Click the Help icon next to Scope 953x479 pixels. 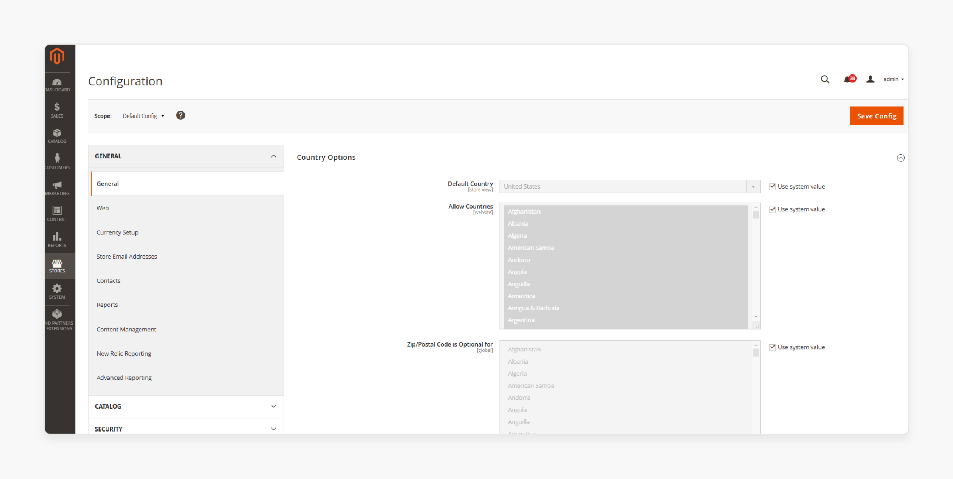click(x=181, y=115)
